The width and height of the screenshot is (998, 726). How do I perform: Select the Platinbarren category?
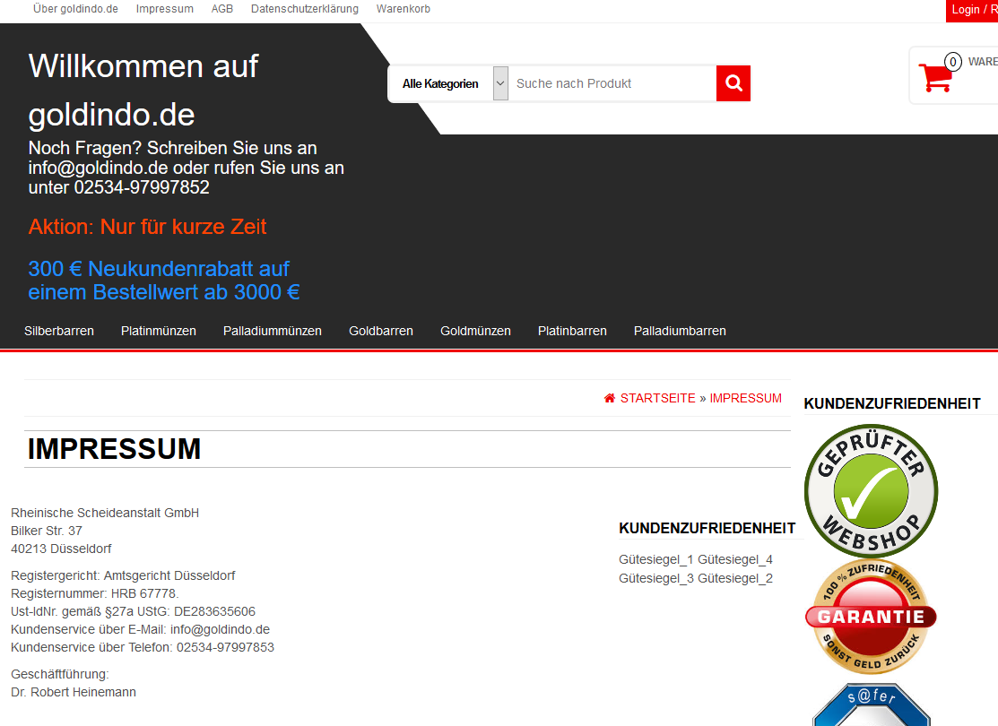572,331
